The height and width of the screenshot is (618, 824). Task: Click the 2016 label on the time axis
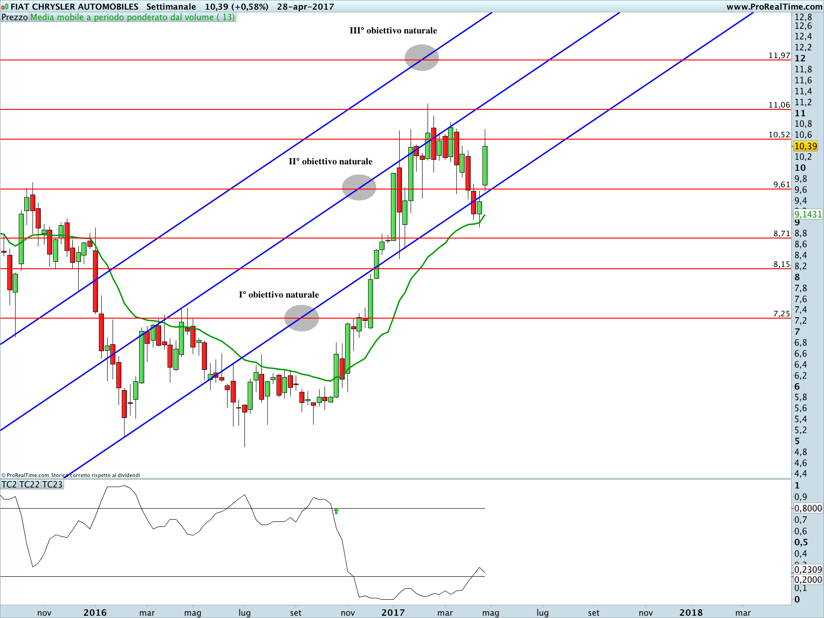point(95,613)
